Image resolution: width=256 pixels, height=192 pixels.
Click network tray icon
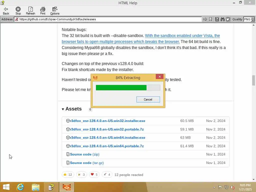click(x=226, y=187)
